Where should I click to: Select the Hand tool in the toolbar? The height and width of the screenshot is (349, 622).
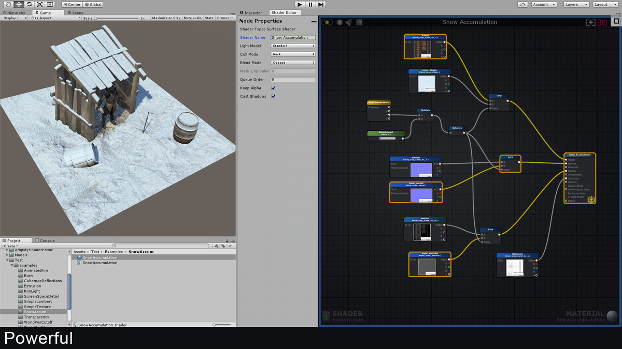point(8,4)
